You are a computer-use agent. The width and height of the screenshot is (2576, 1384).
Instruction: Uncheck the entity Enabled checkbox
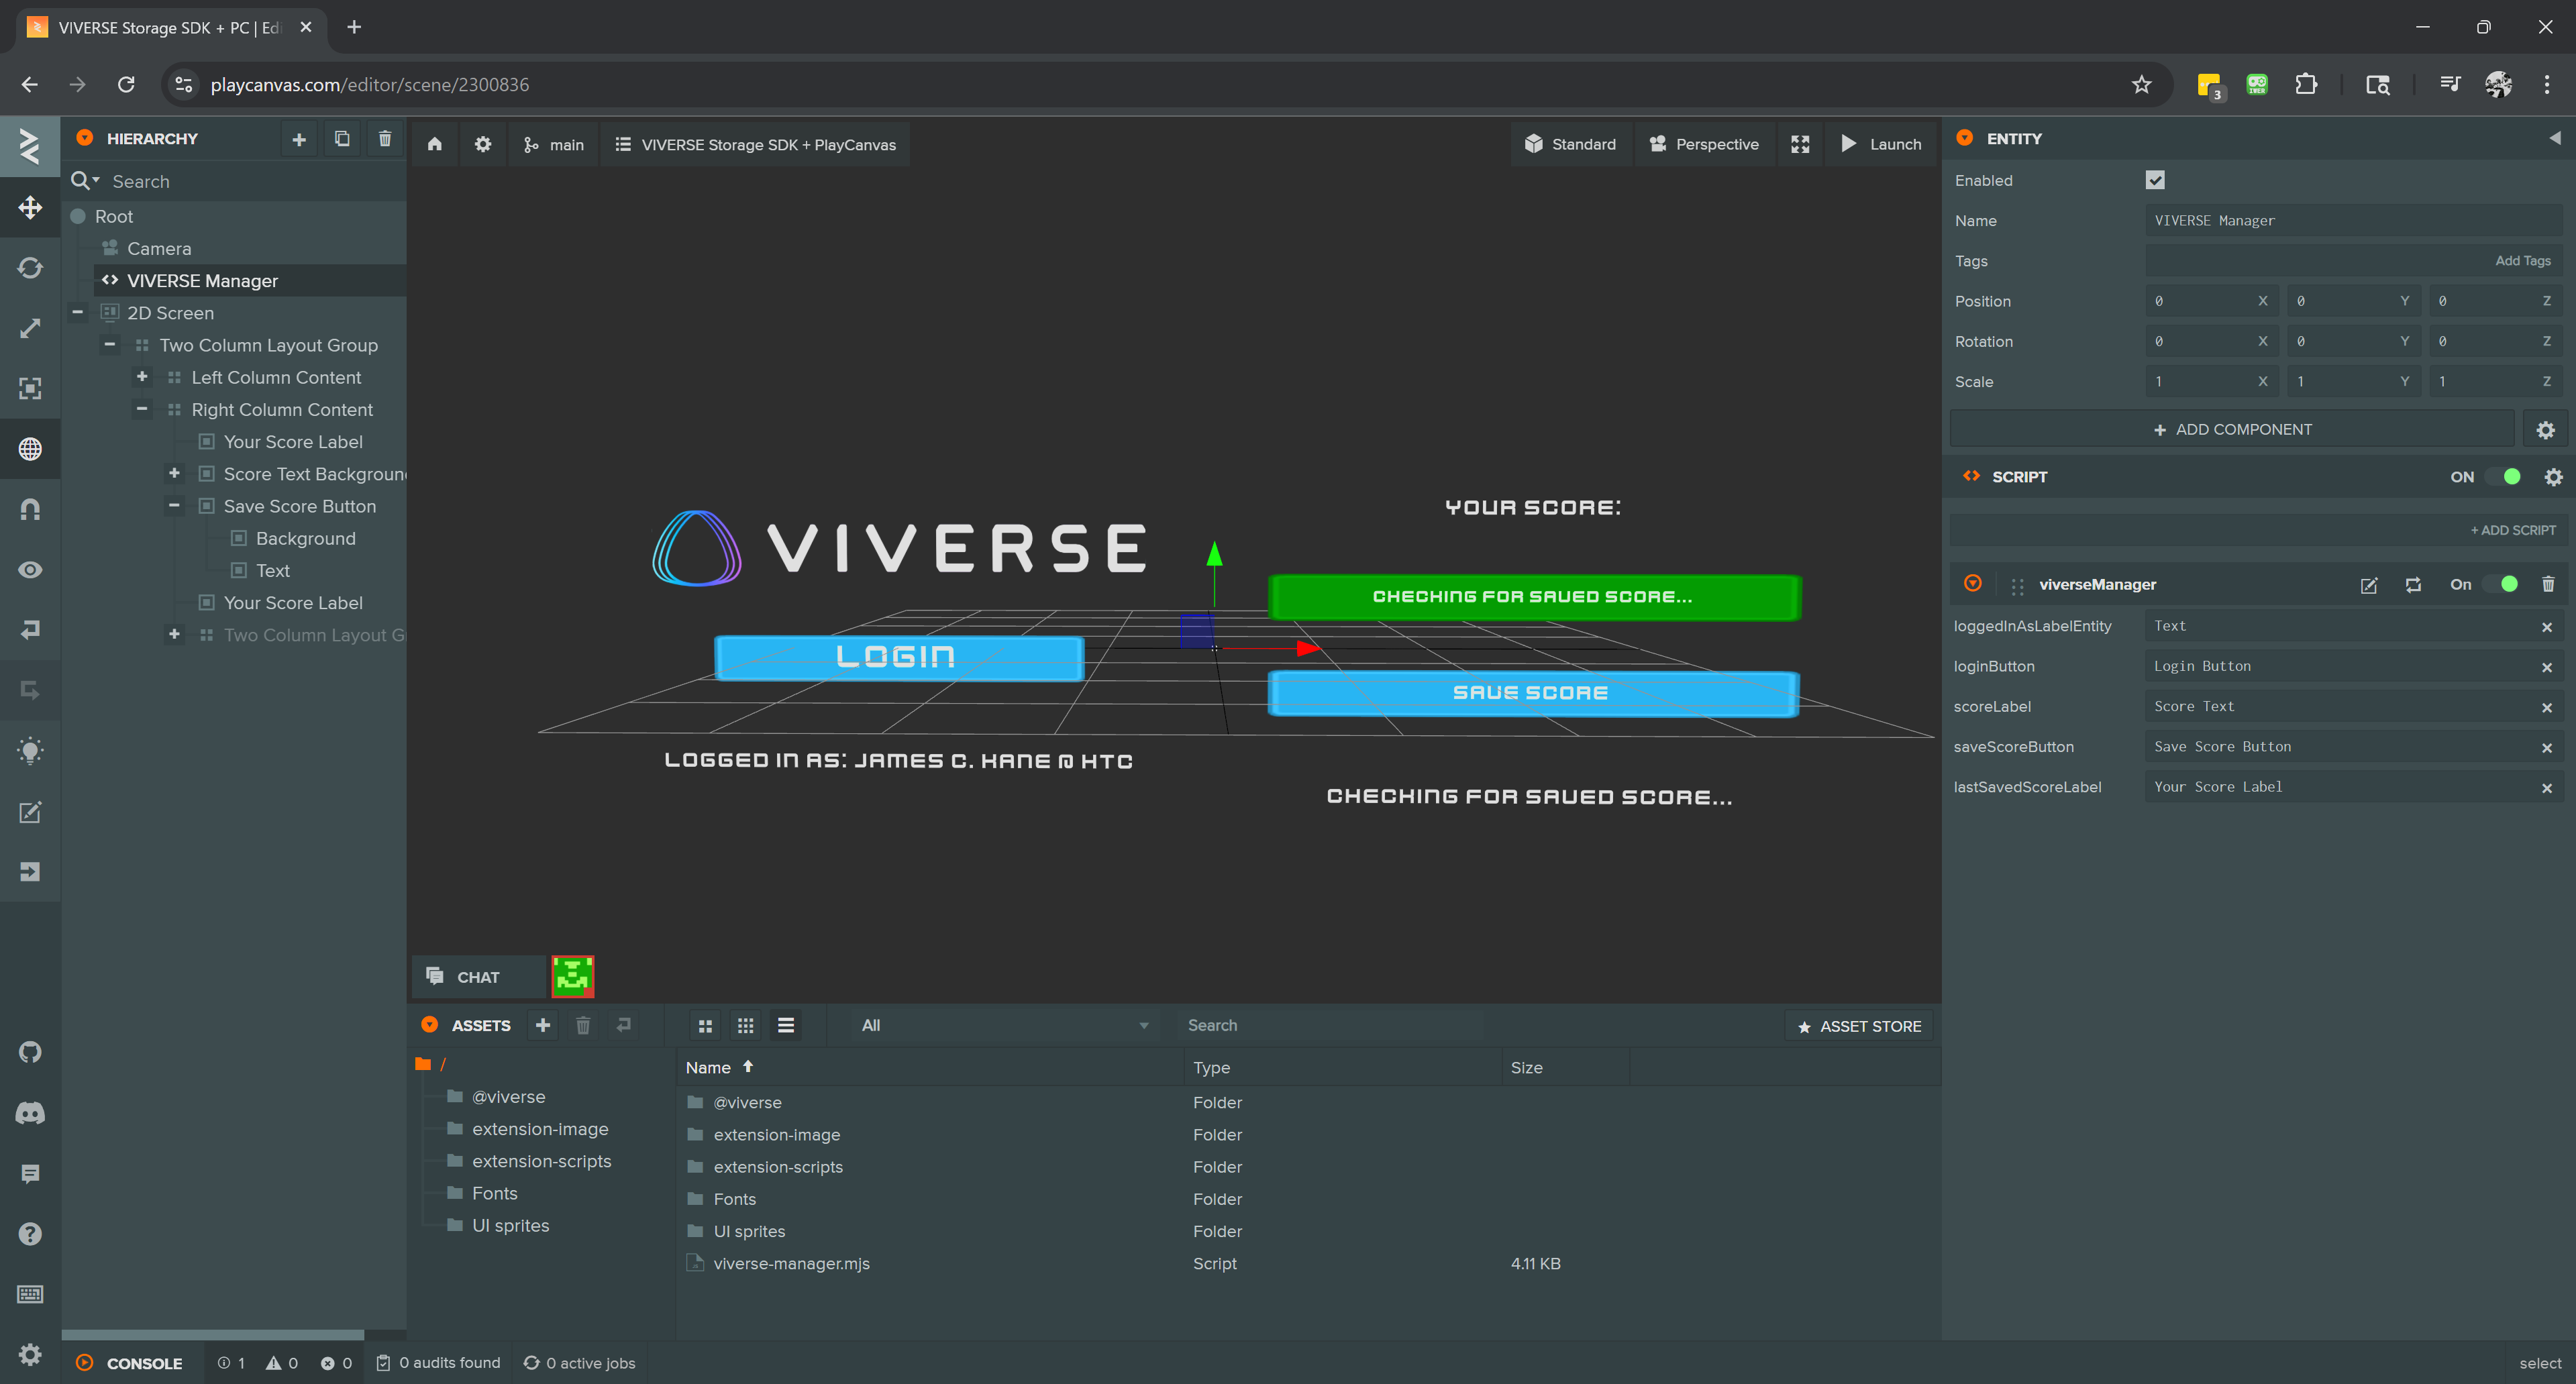pos(2155,180)
